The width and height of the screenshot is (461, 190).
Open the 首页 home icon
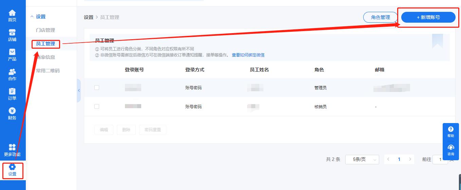click(x=12, y=13)
